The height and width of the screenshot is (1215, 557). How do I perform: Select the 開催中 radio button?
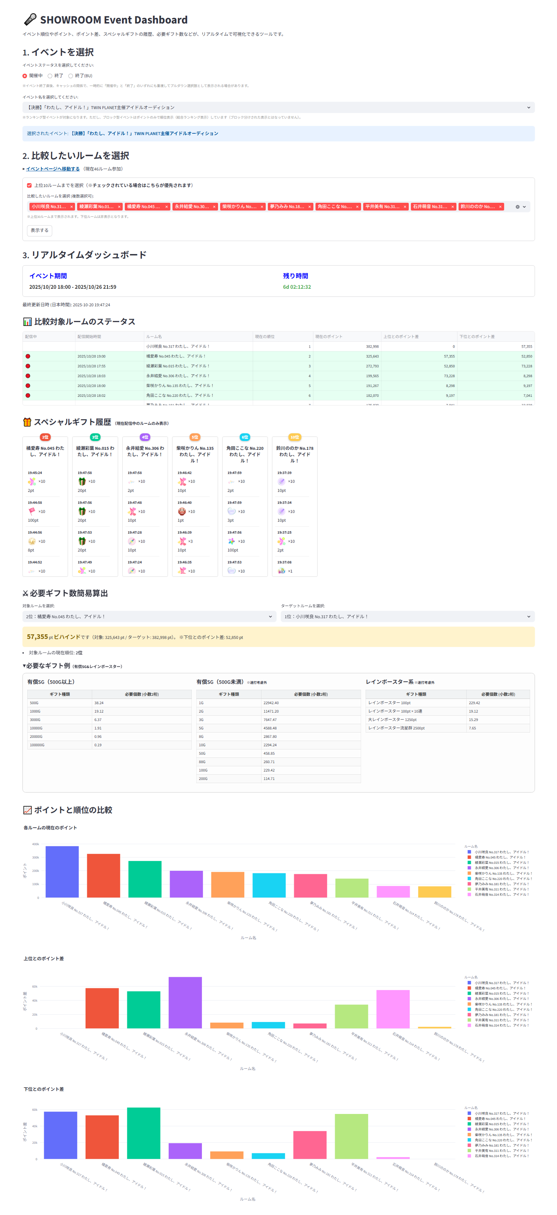pos(25,76)
